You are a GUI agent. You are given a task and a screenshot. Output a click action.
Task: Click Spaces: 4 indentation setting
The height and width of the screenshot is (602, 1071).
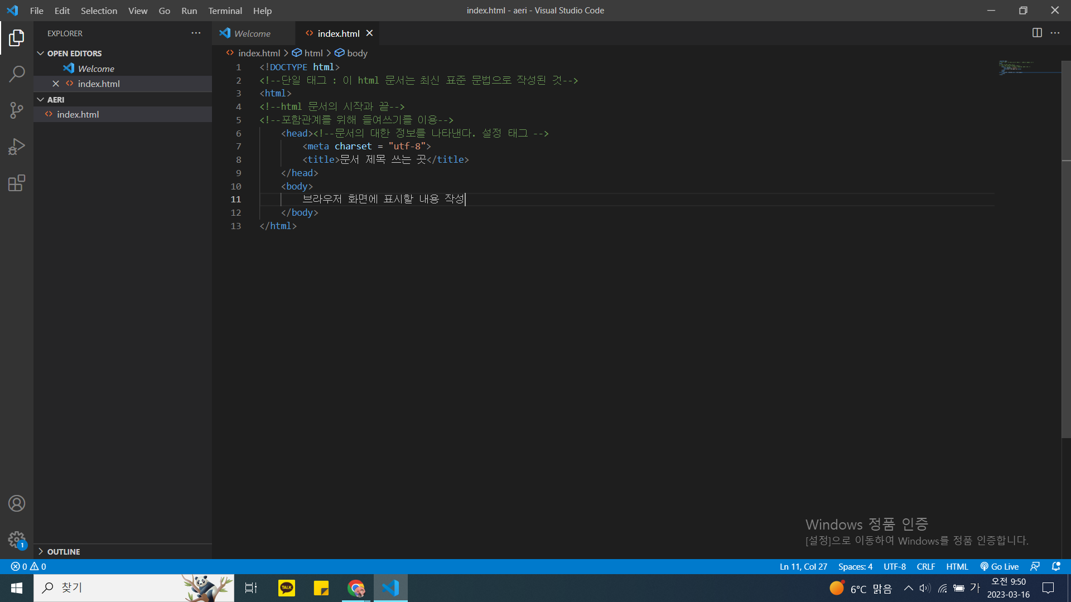click(x=855, y=566)
